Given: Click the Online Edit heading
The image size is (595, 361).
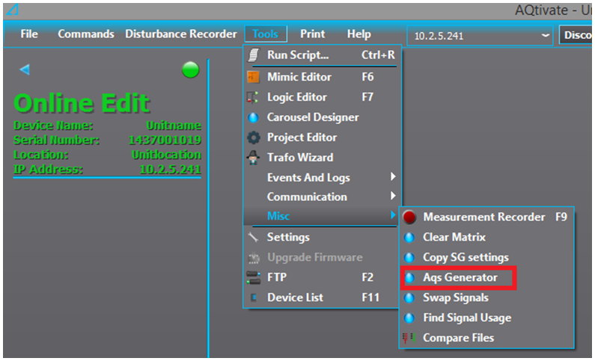Looking at the screenshot, I should pyautogui.click(x=82, y=103).
